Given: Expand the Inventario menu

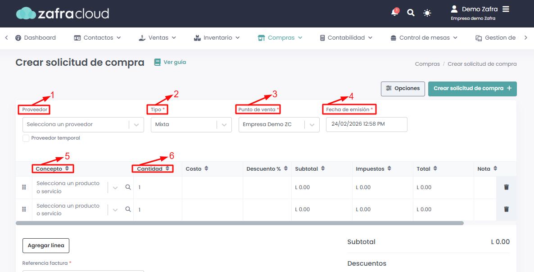Looking at the screenshot, I should (217, 38).
